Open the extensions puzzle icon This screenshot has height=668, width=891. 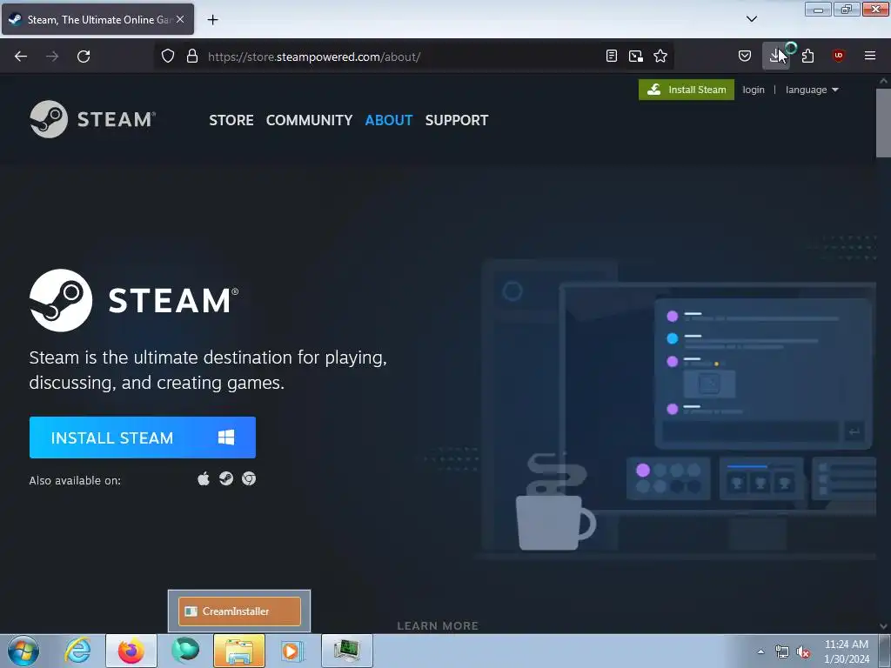[807, 56]
